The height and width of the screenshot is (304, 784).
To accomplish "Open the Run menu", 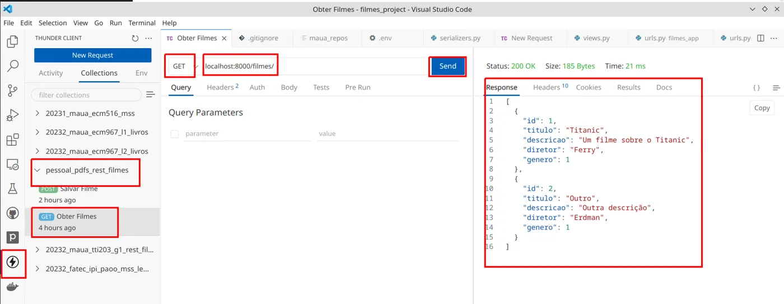I will 116,23.
